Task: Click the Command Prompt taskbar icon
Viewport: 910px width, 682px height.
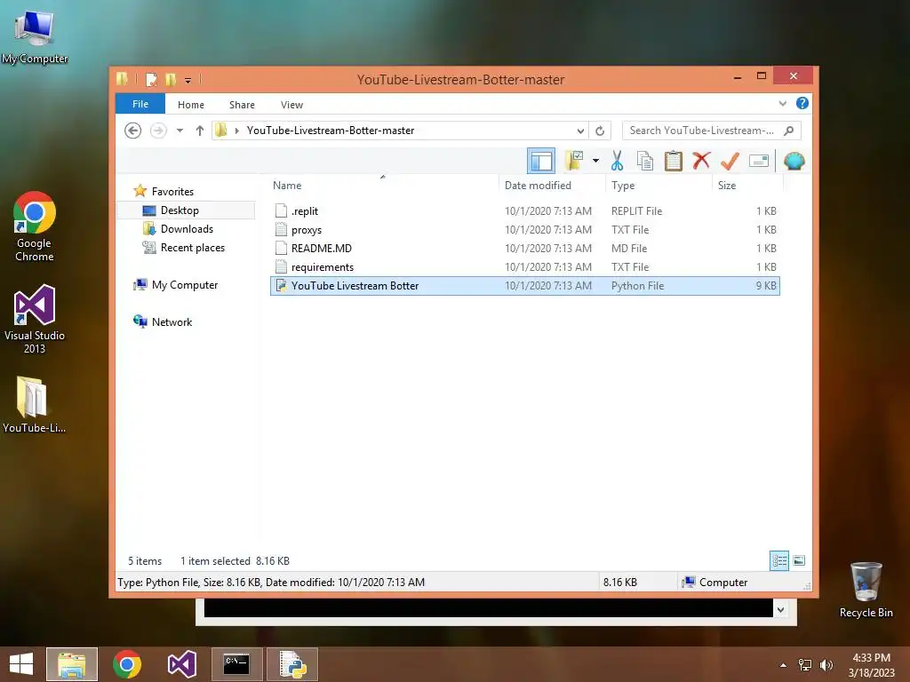Action: tap(236, 664)
